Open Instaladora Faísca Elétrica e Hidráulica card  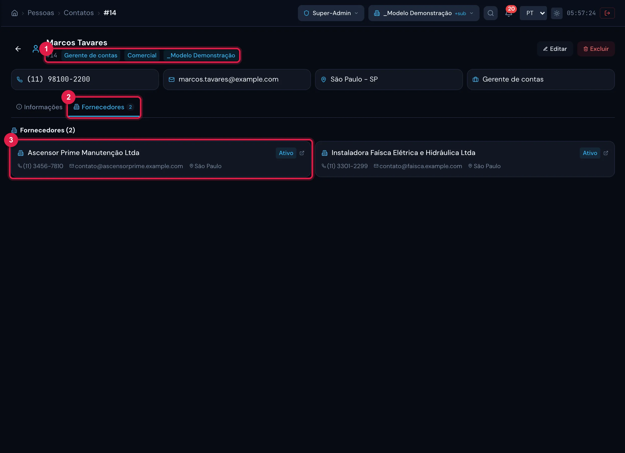point(465,159)
